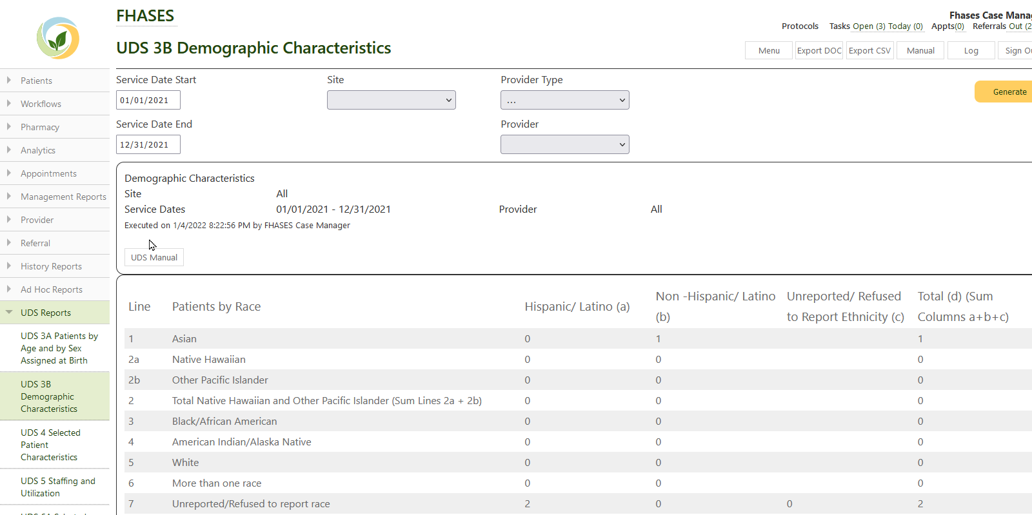Open the Provider dropdown
Image resolution: width=1032 pixels, height=515 pixels.
coord(564,144)
